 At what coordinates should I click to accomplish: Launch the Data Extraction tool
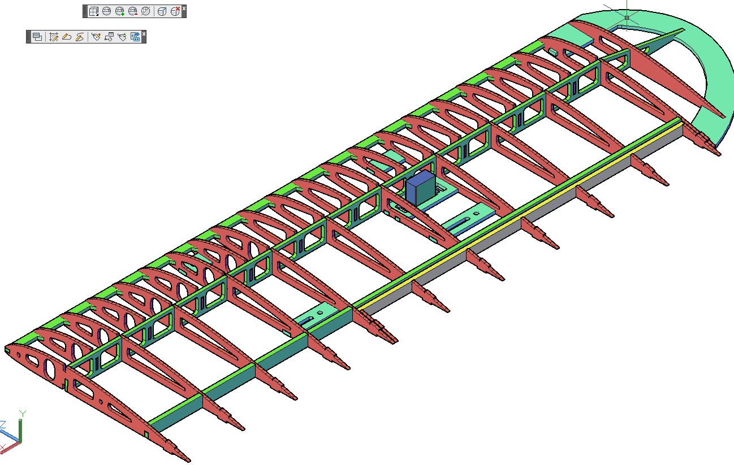coord(135,37)
